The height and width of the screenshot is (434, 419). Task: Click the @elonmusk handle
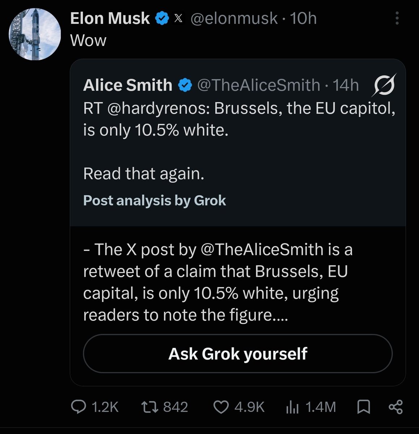pyautogui.click(x=234, y=18)
